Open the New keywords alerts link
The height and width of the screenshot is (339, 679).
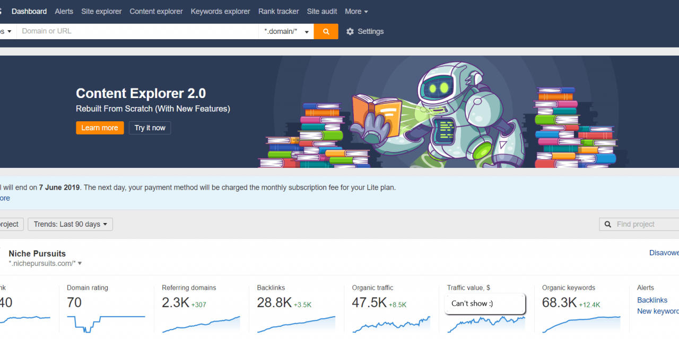click(658, 311)
